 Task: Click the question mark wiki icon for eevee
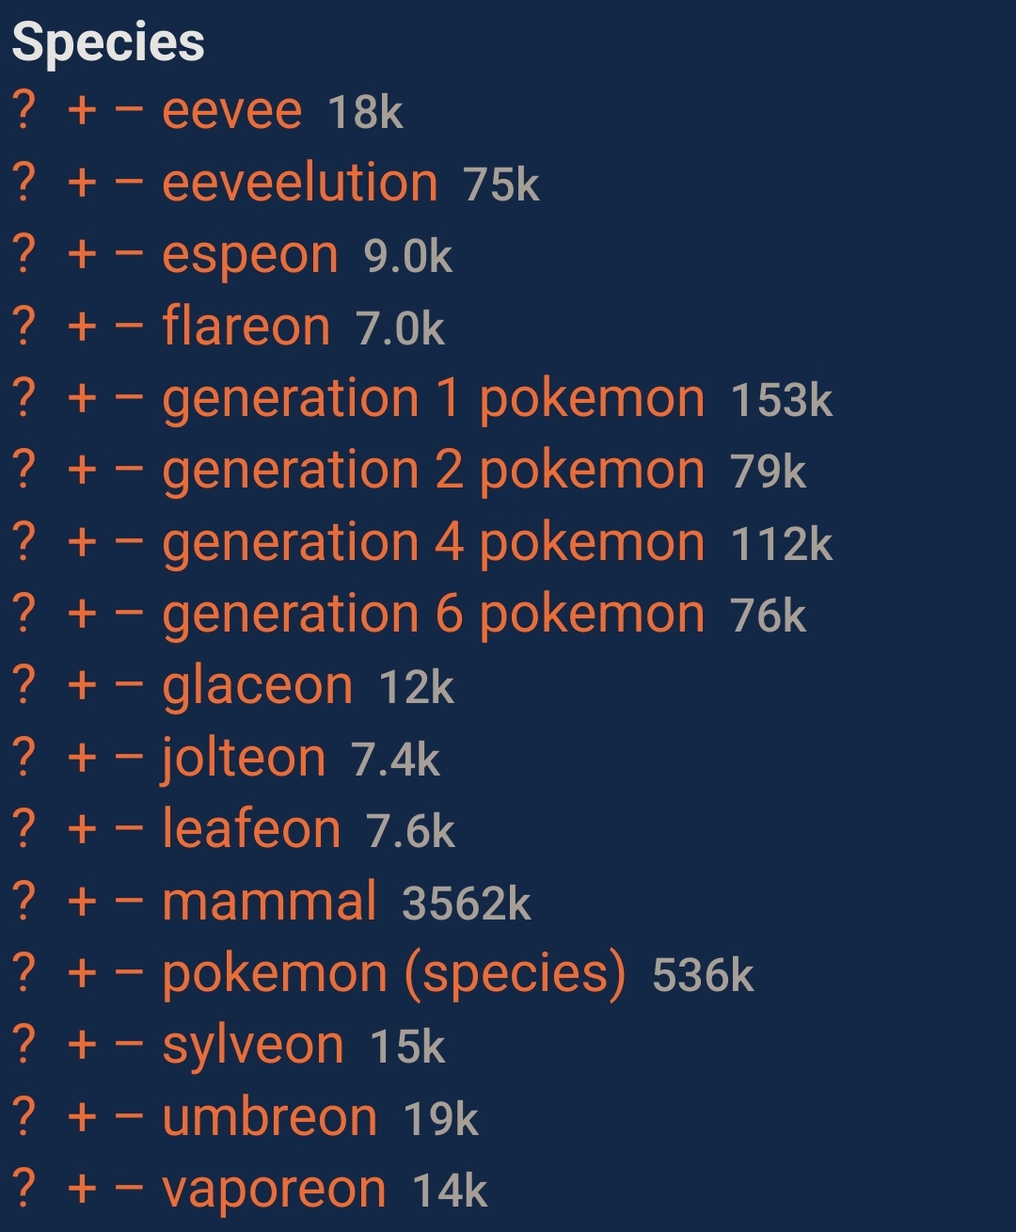pos(24,111)
